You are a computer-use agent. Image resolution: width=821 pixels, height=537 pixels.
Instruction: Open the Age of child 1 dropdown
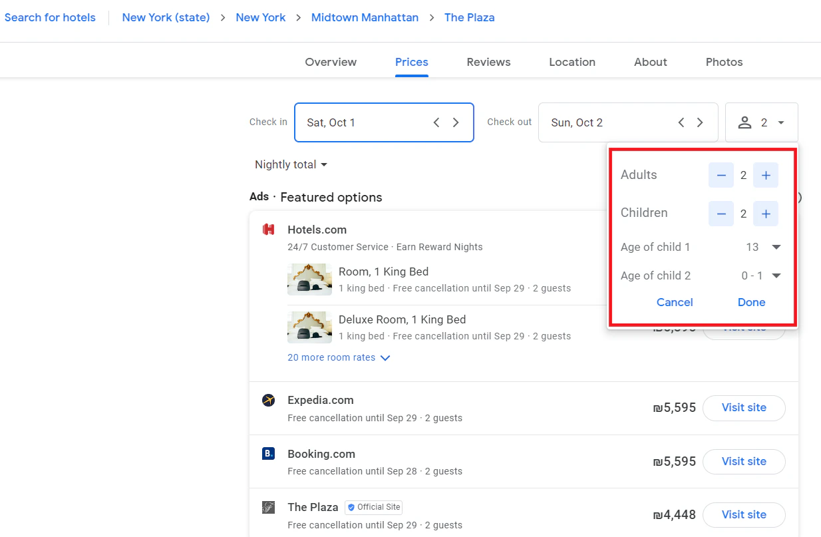click(x=763, y=247)
